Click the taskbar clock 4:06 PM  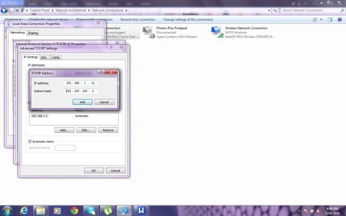(332, 209)
